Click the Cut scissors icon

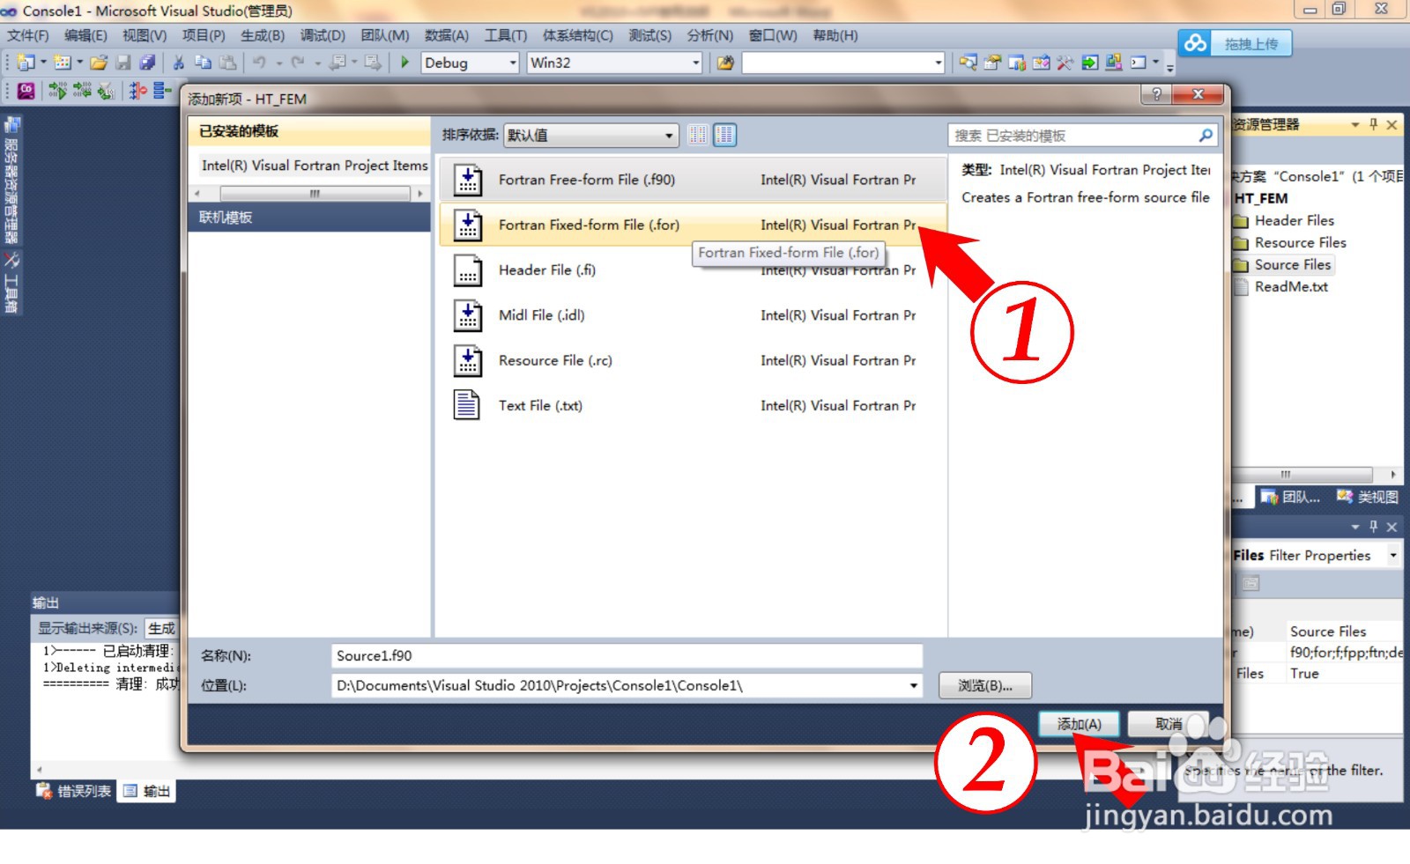(x=178, y=63)
